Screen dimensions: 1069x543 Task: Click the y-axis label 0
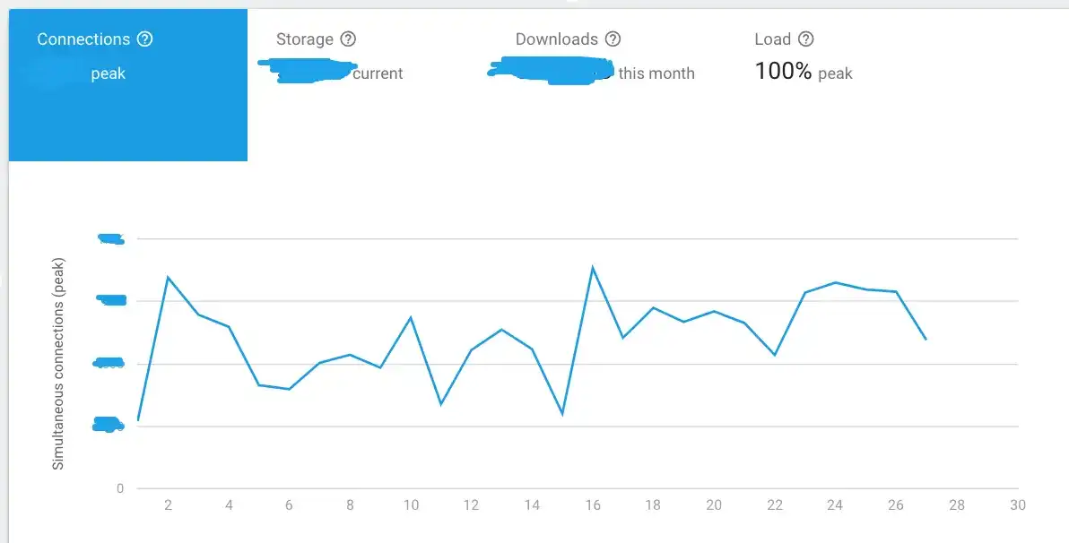point(120,488)
